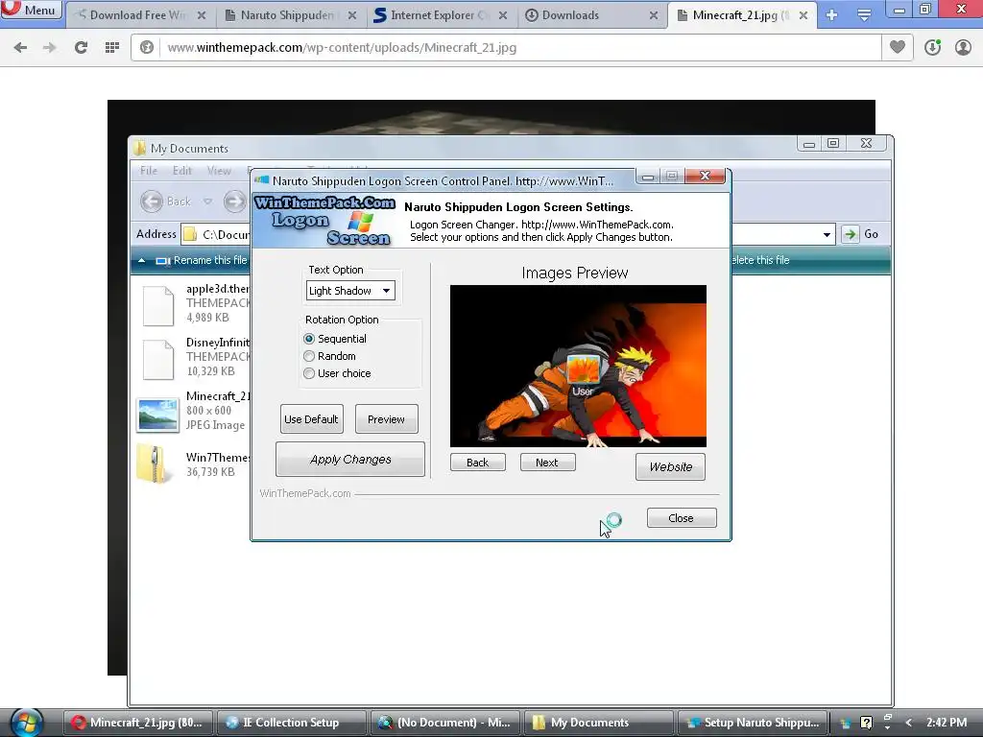Open the Windows Start orb
The height and width of the screenshot is (737, 983).
click(26, 722)
